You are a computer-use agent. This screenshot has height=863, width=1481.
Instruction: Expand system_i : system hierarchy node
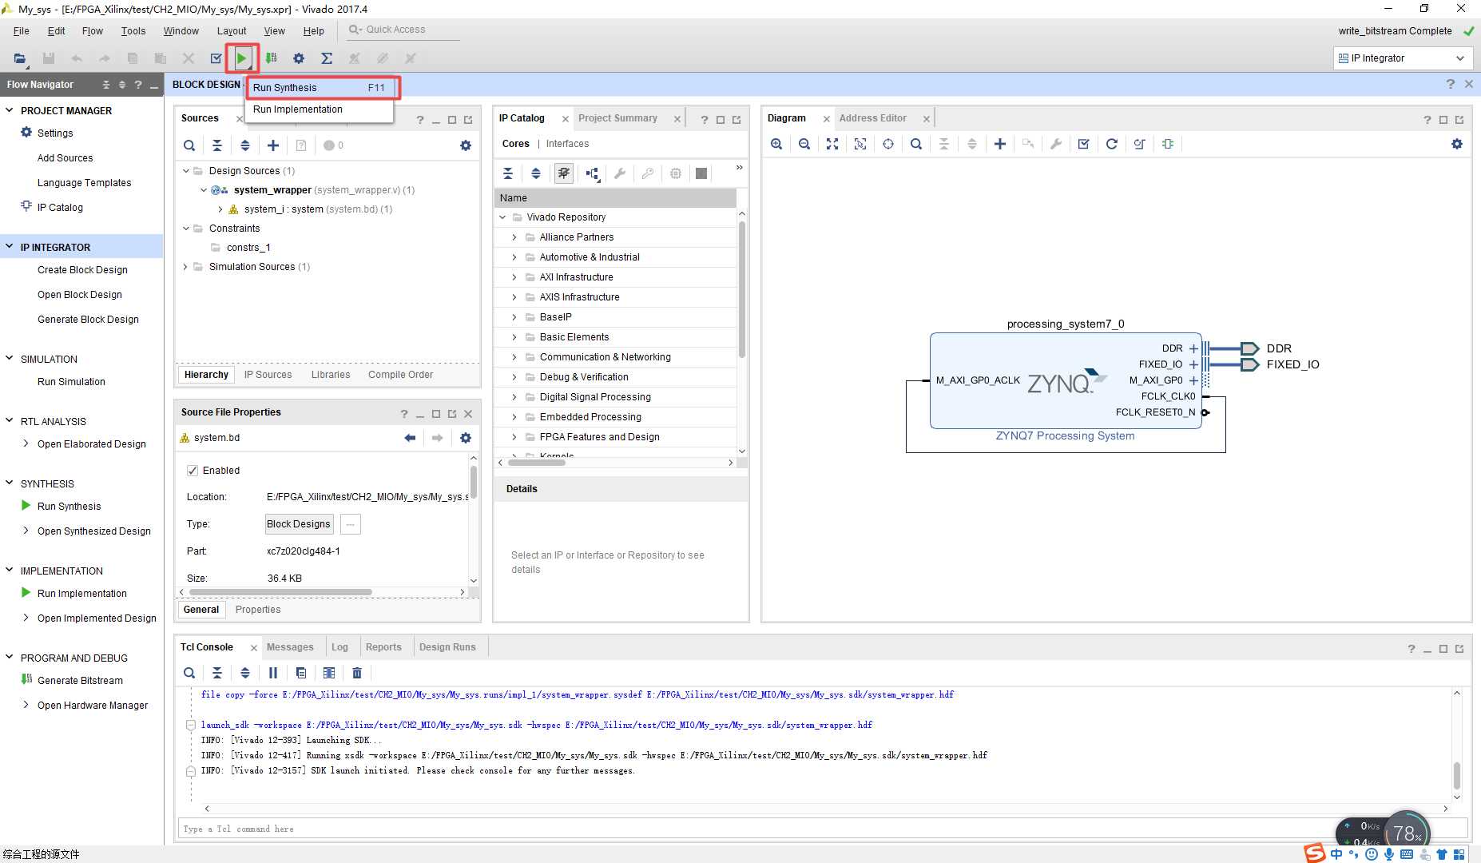coord(220,209)
